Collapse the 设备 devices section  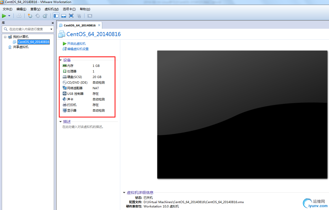[x=60, y=60]
